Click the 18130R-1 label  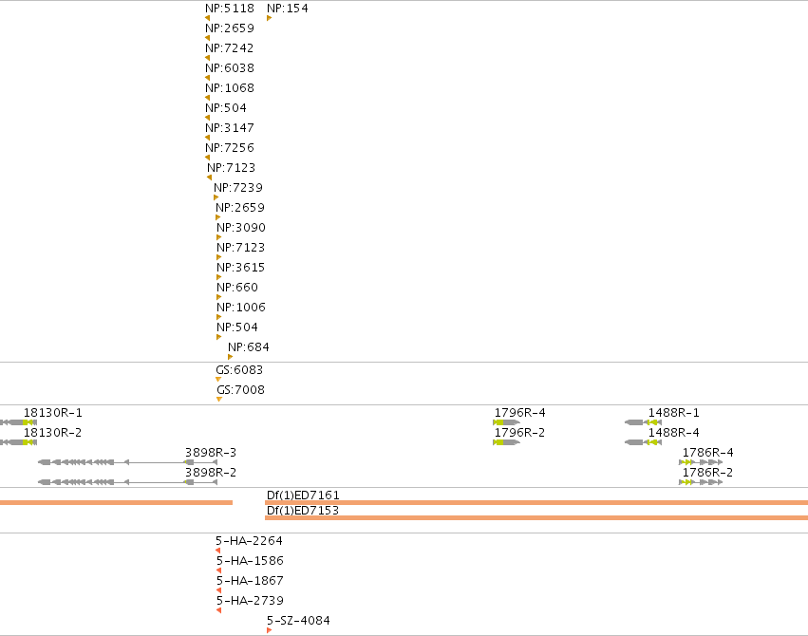pos(52,413)
